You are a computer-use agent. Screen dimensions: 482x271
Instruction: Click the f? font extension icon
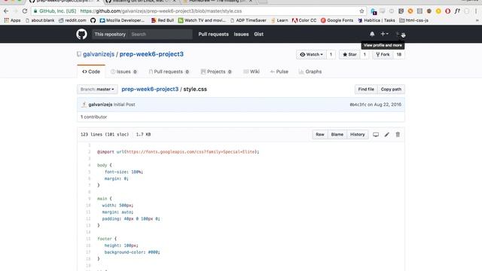[457, 11]
